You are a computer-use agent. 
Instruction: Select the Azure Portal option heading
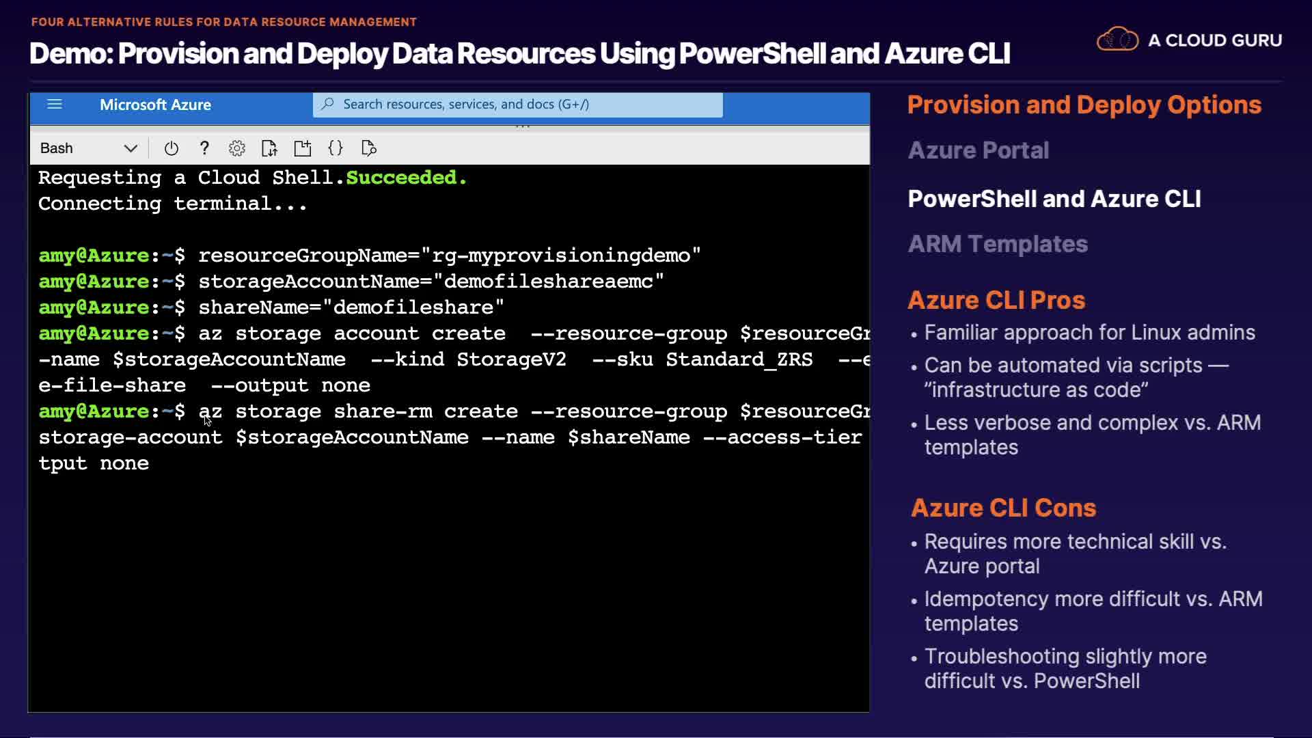[x=978, y=150]
